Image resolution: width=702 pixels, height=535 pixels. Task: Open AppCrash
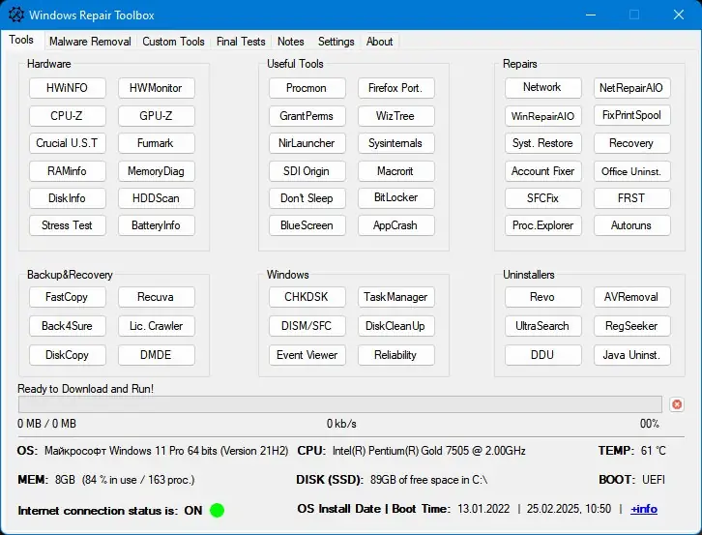click(395, 225)
